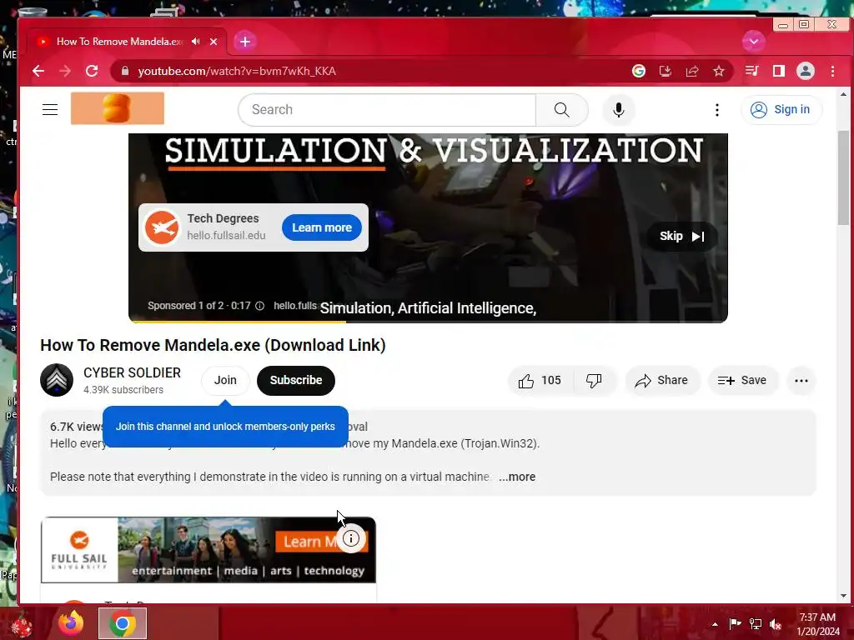Open media controls icon in toolbar
854x640 pixels.
click(x=751, y=71)
